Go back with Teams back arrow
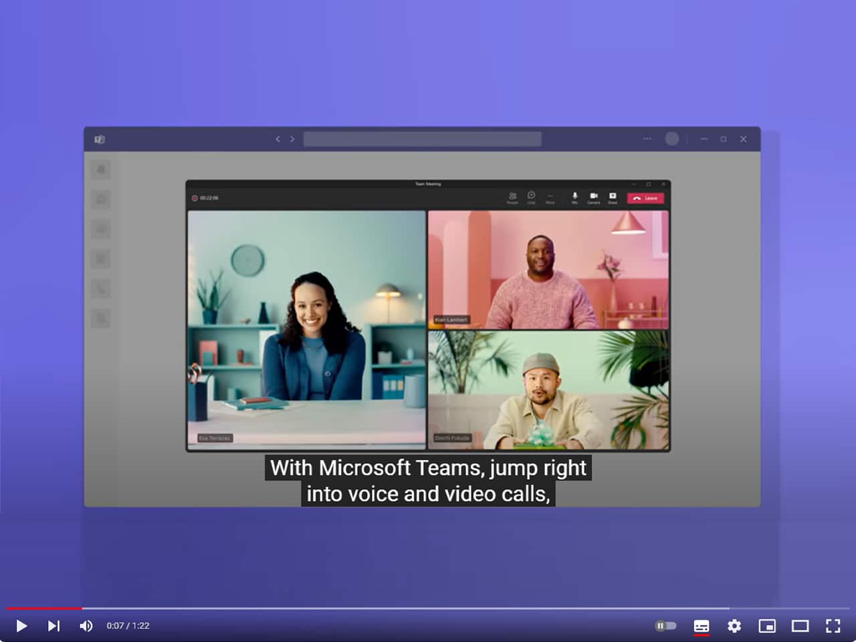The width and height of the screenshot is (856, 642). point(278,139)
